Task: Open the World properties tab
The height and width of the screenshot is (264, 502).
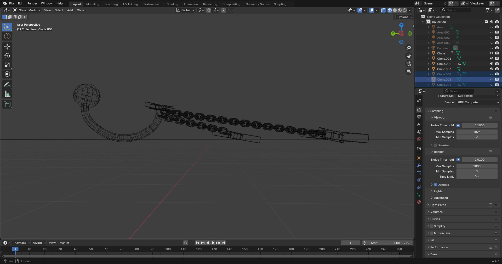Action: [419, 139]
